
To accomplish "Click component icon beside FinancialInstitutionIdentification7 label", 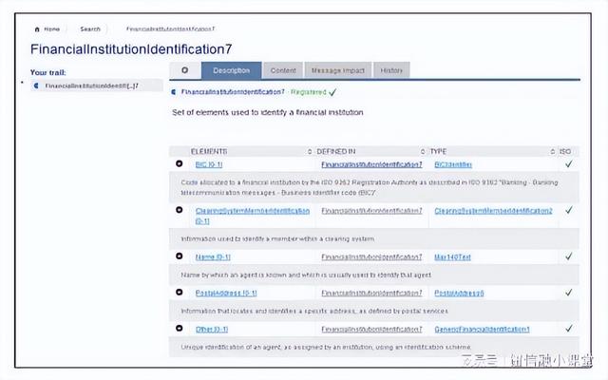I will pyautogui.click(x=174, y=92).
